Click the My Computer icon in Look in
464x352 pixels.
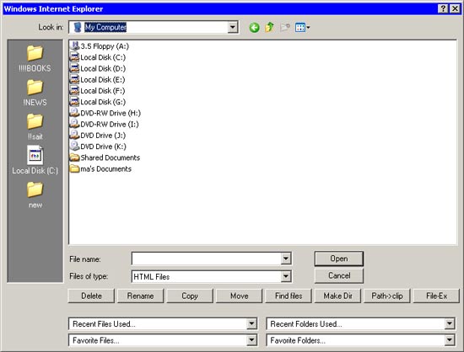click(78, 27)
